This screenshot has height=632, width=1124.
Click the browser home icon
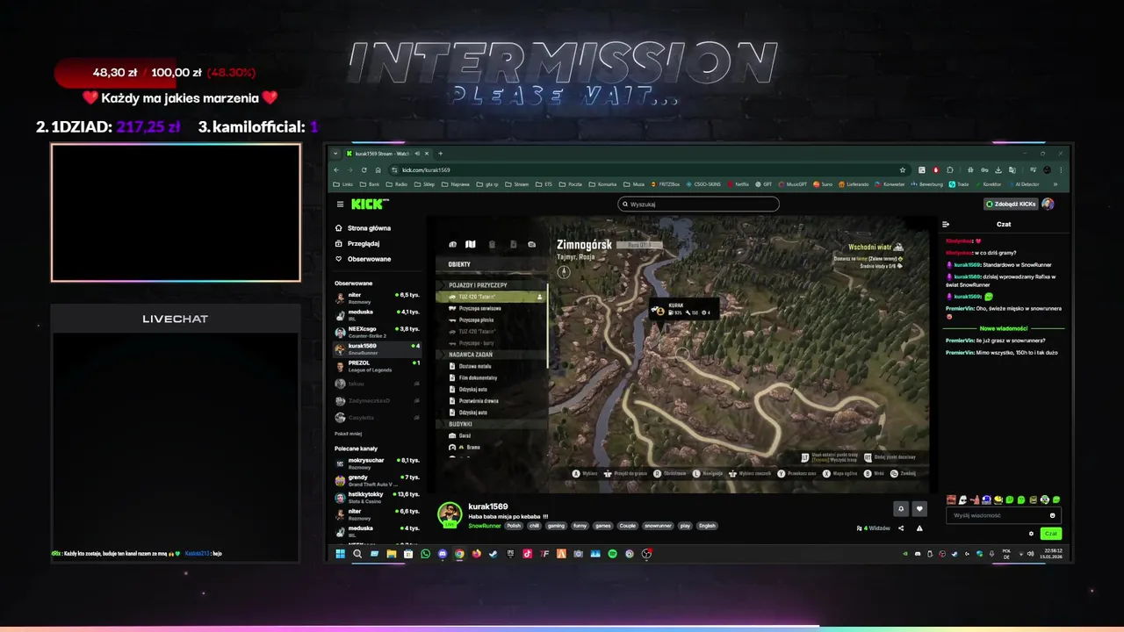coord(378,169)
